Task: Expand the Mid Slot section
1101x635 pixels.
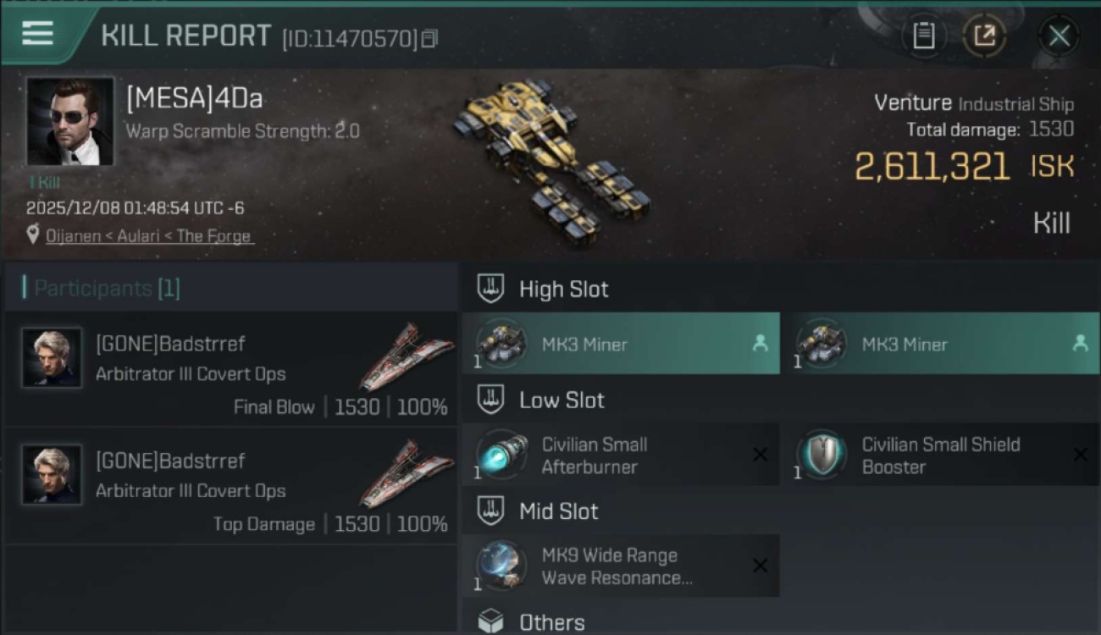Action: click(558, 511)
